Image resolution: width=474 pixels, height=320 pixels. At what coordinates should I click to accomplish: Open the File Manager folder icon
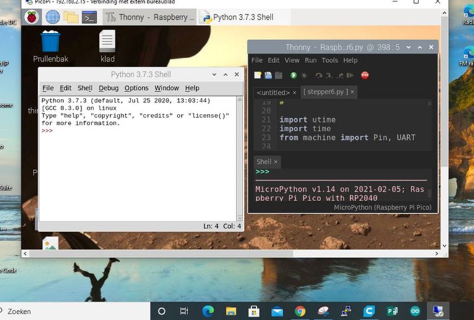pos(71,17)
